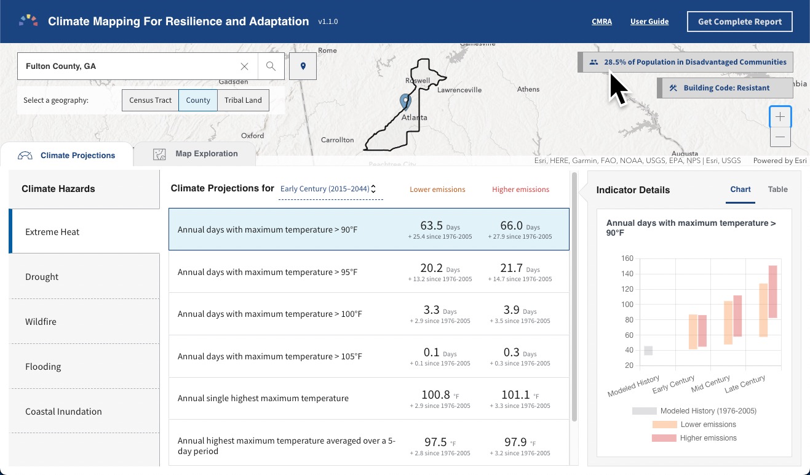
Task: Click the population icon in disadvantaged communities banner
Action: coord(594,62)
